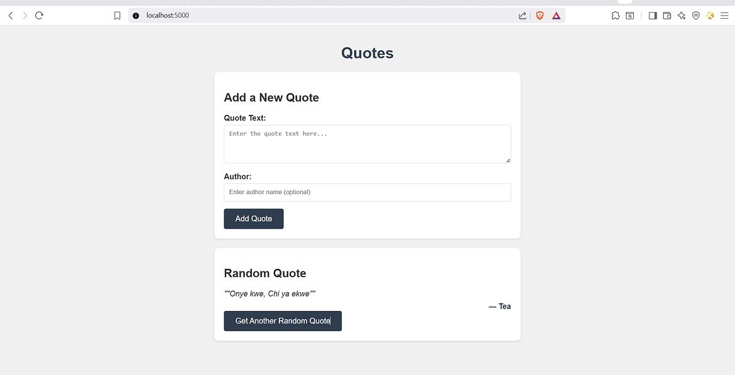The height and width of the screenshot is (375, 735).
Task: Click the "Author:" label
Action: (x=237, y=177)
